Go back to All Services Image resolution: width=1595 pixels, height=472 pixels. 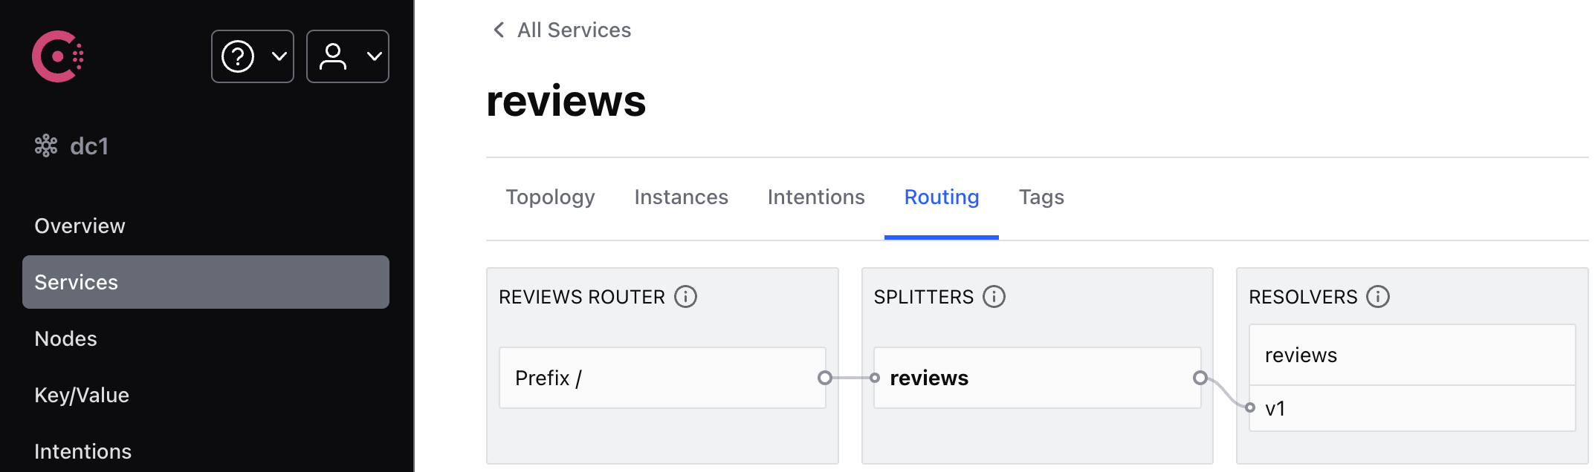tap(574, 30)
